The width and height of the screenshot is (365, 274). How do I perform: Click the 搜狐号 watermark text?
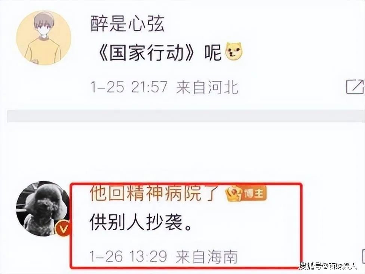(x=310, y=265)
